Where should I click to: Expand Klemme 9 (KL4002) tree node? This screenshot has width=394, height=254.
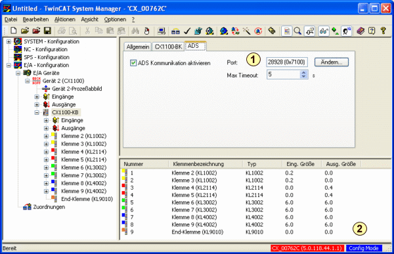click(46, 191)
